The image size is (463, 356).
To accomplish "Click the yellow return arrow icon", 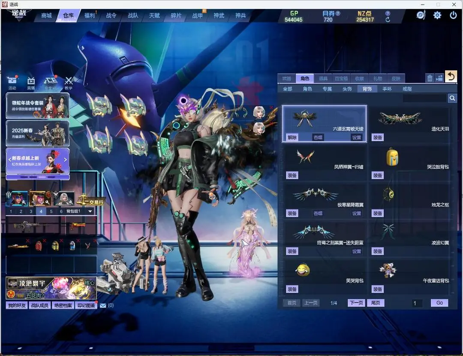I will point(451,77).
